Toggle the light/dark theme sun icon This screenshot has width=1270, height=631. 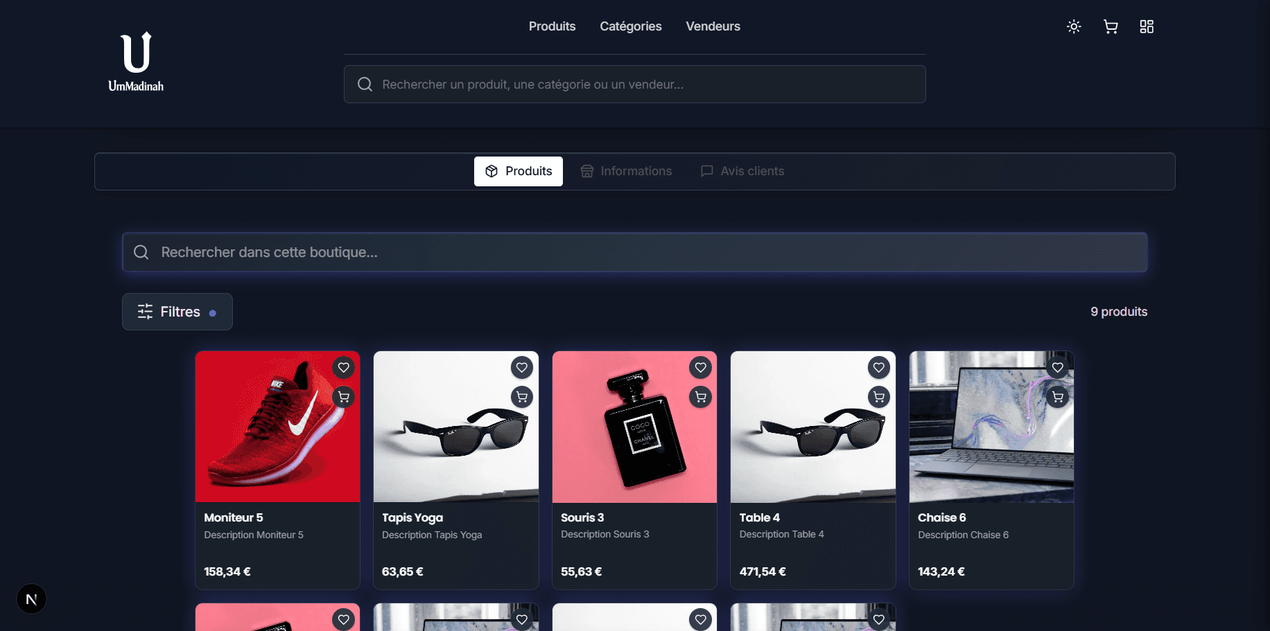[x=1074, y=26]
